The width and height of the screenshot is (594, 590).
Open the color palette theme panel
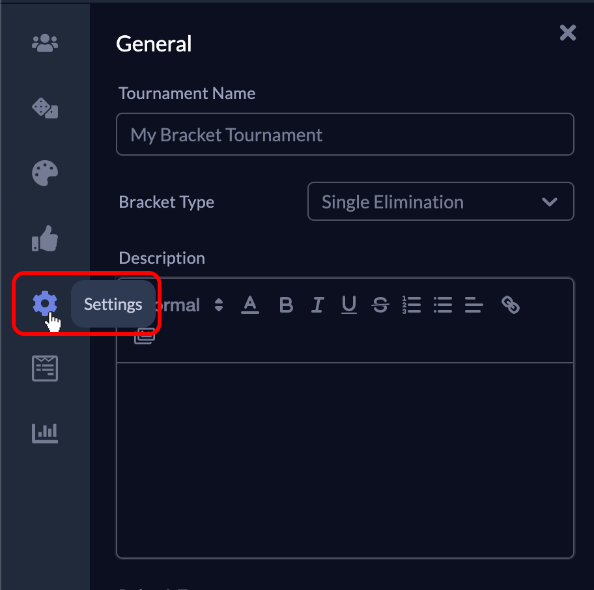pyautogui.click(x=44, y=173)
